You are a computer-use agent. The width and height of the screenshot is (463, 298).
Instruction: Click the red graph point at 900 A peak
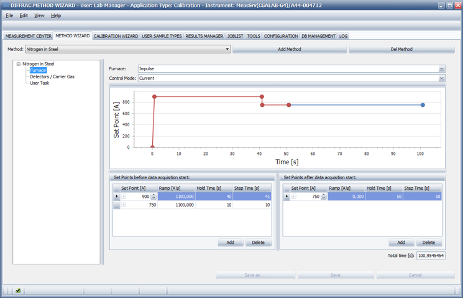(154, 97)
